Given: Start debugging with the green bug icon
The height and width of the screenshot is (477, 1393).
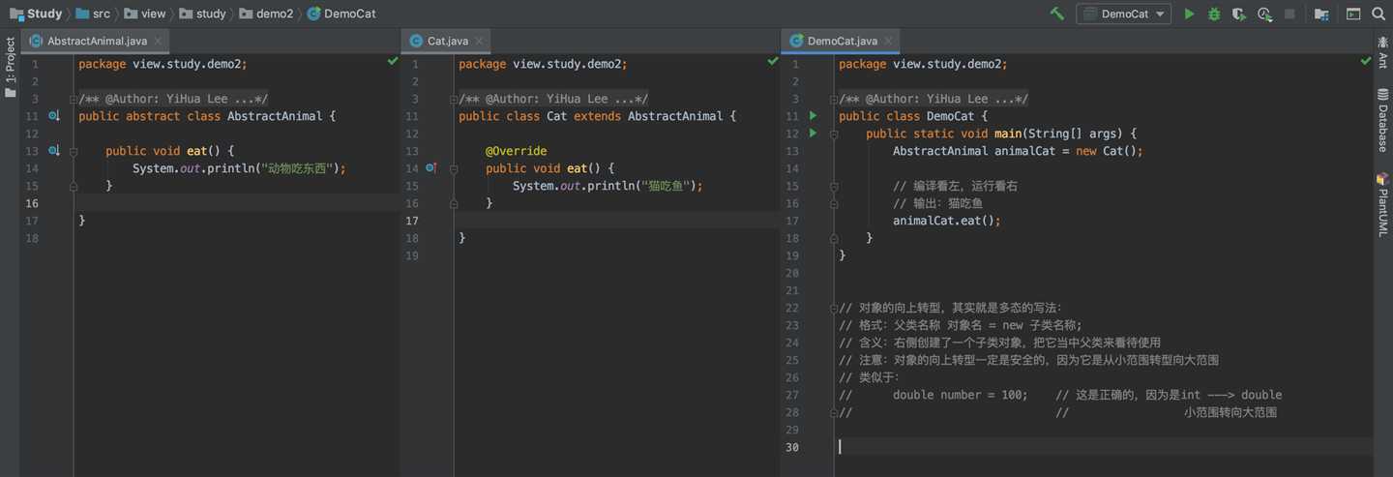Looking at the screenshot, I should click(1214, 14).
